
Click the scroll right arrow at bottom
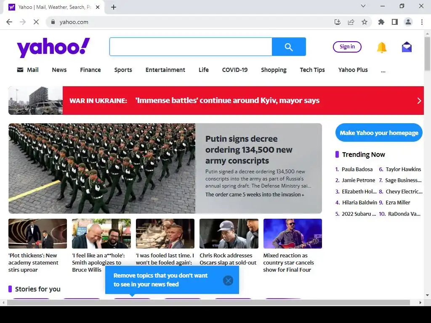tap(420, 303)
